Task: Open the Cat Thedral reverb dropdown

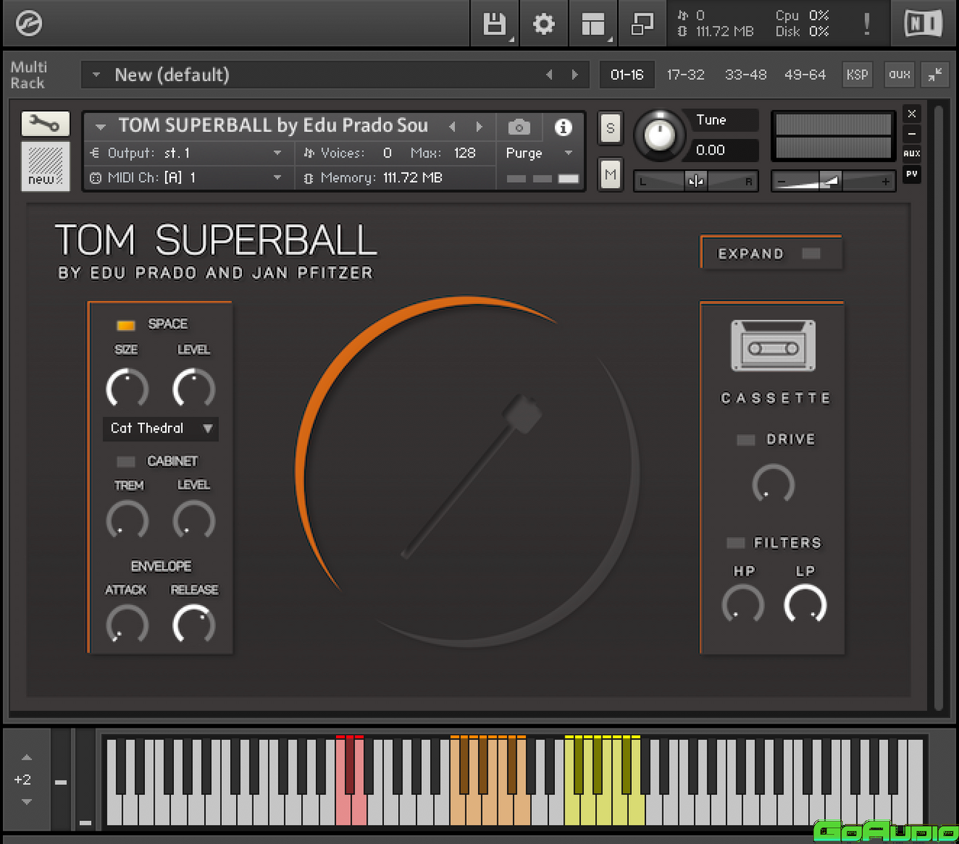Action: (x=161, y=428)
